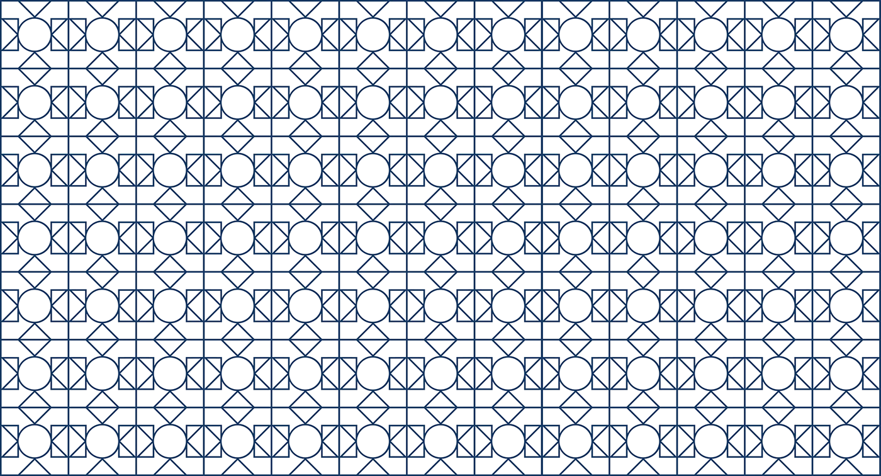Select the middle circle of the bottom row
Viewport: 881px width, 476px height.
[441, 441]
